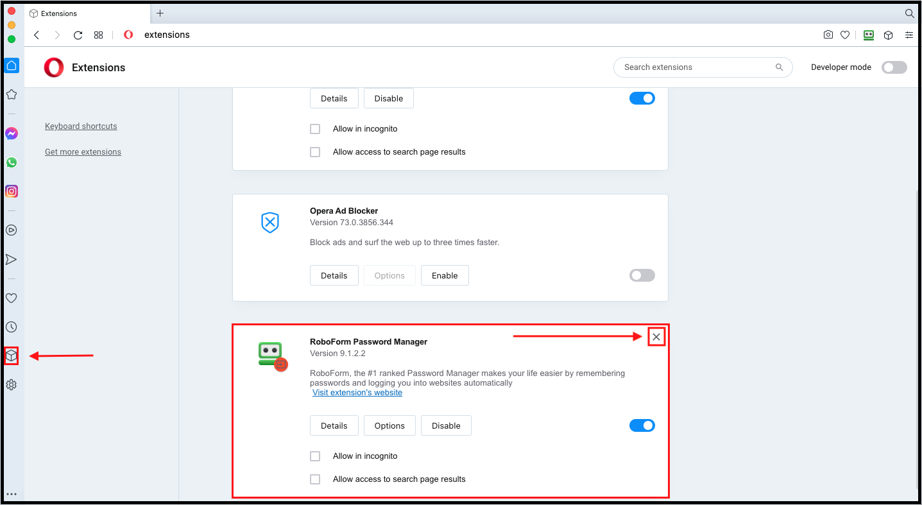The image size is (922, 505).
Task: Switch off the RoboForm Password Manager toggle
Action: 642,425
